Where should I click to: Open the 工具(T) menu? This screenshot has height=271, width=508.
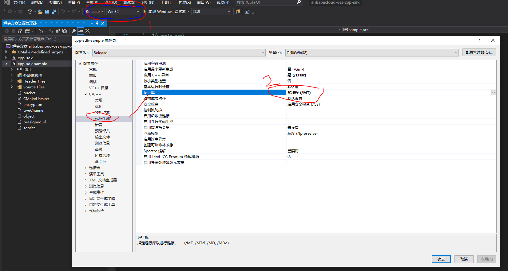(166, 2)
